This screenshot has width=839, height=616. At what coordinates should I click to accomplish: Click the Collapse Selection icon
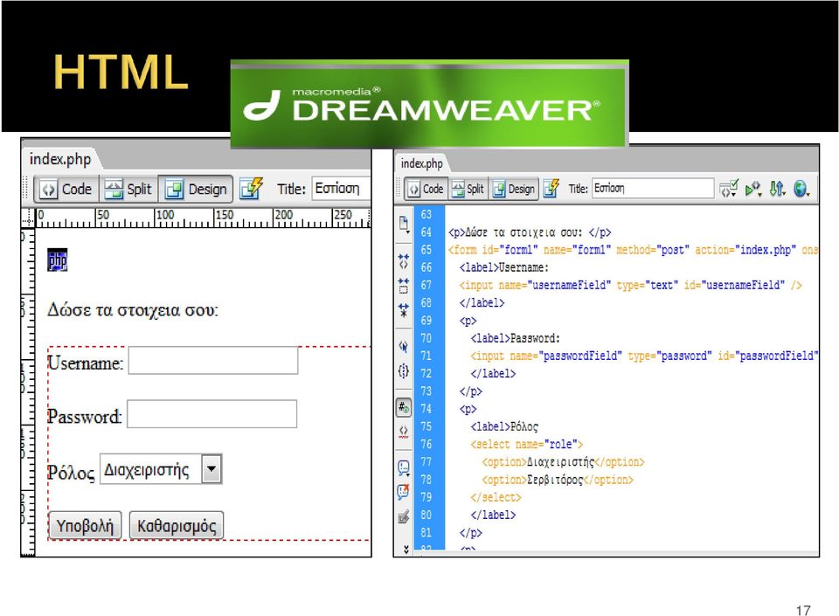[x=404, y=285]
